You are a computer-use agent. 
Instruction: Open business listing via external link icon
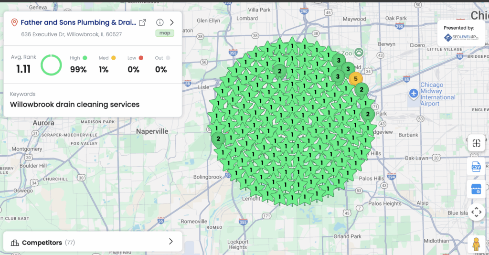click(142, 22)
